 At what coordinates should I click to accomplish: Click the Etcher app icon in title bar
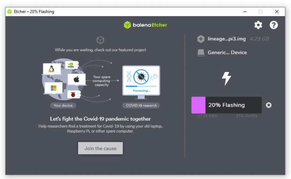(10, 12)
